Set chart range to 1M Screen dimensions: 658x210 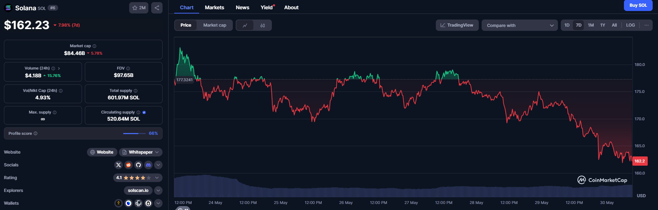pyautogui.click(x=591, y=25)
